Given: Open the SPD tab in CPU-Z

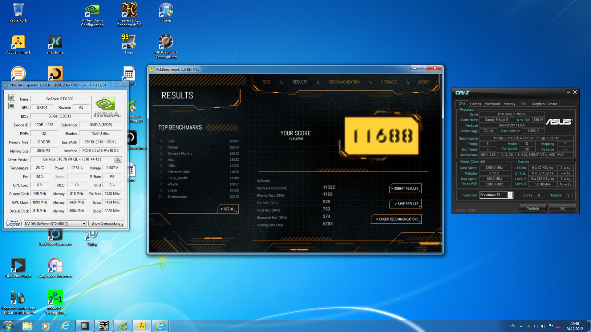Looking at the screenshot, I should tap(523, 104).
